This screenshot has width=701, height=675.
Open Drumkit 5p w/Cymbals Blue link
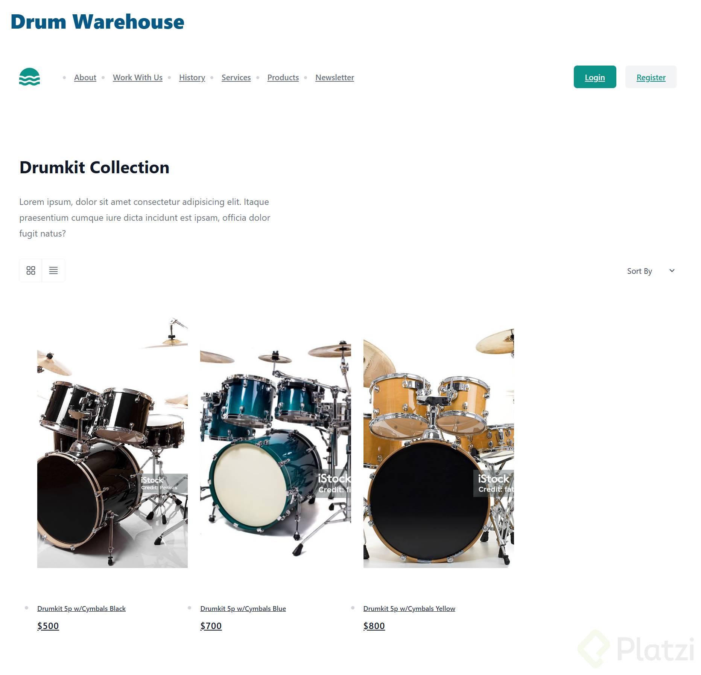click(x=243, y=608)
